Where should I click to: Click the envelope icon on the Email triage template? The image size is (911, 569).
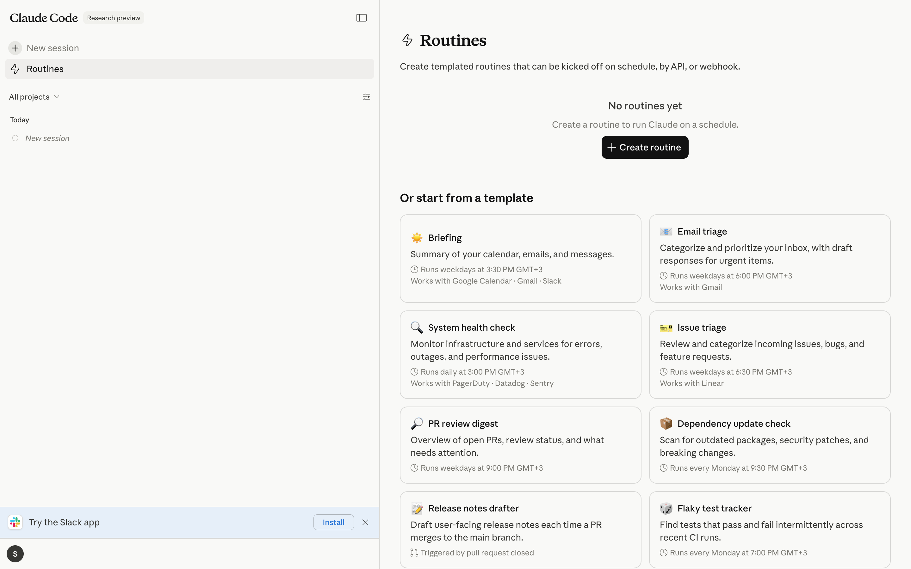click(666, 231)
